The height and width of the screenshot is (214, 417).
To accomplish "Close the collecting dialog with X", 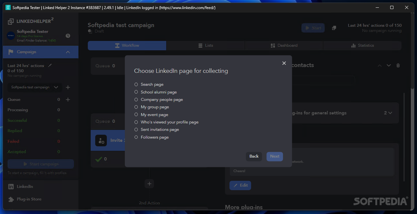I will point(284,63).
